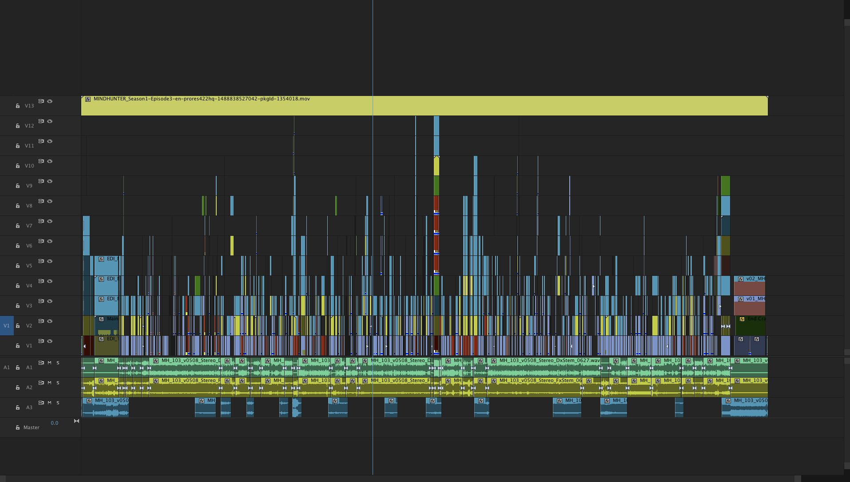Toggle sync lock on track V9
This screenshot has height=482, width=850.
pos(41,181)
